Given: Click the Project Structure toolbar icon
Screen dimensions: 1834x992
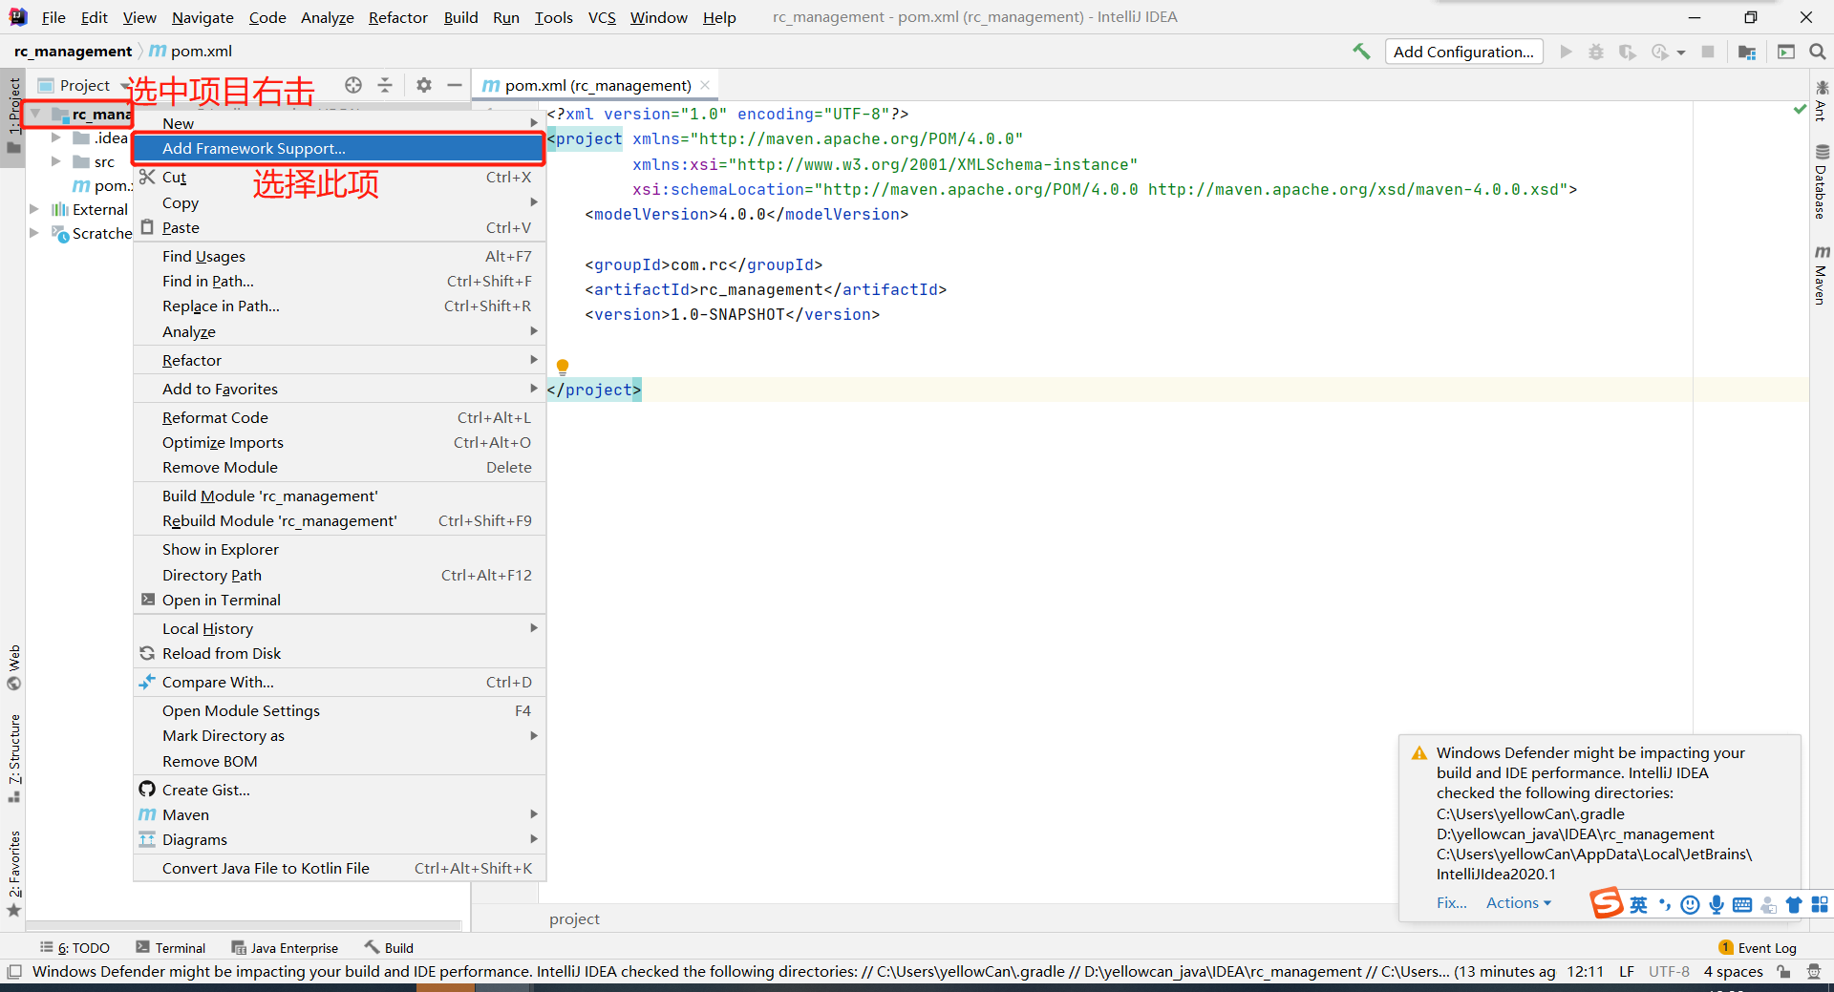Looking at the screenshot, I should pyautogui.click(x=1747, y=52).
